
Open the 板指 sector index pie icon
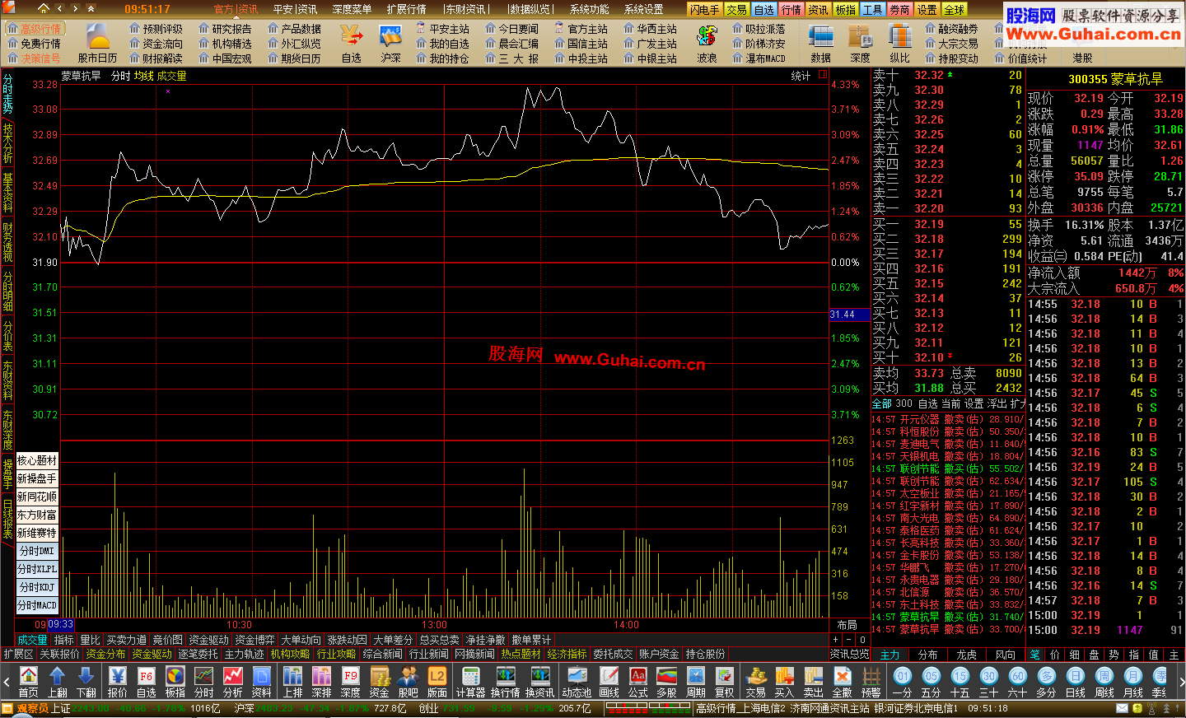point(175,682)
